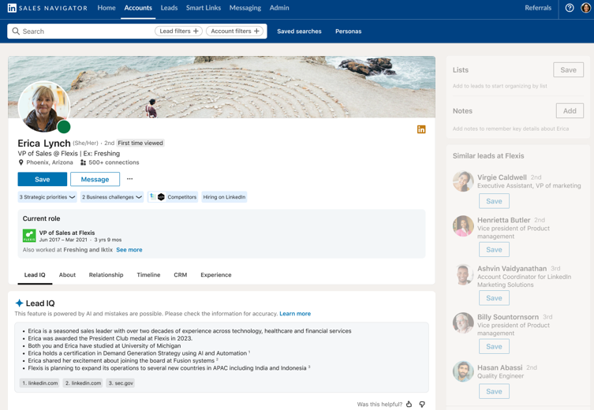
Task: Save Erica Lynch as a lead
Action: pyautogui.click(x=43, y=179)
